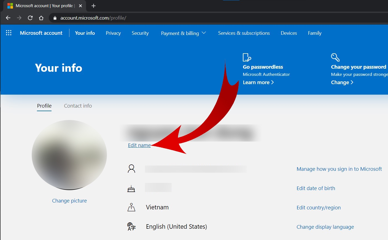The image size is (388, 240).
Task: Click the Vietnam country text
Action: click(157, 207)
